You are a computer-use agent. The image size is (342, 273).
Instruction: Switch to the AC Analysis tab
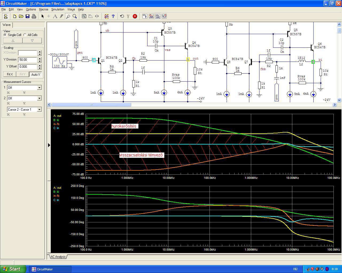[58, 257]
